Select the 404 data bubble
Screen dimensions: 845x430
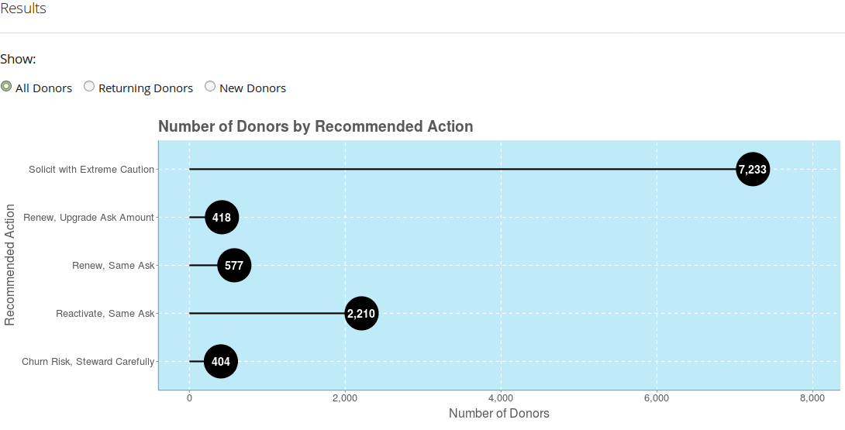pos(221,362)
